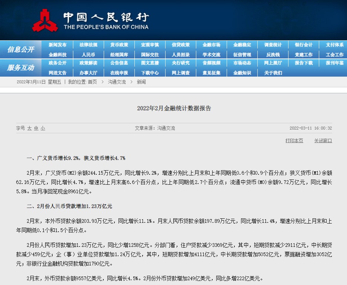Open 宏观审慎 section
The height and width of the screenshot is (285, 347).
click(x=150, y=45)
